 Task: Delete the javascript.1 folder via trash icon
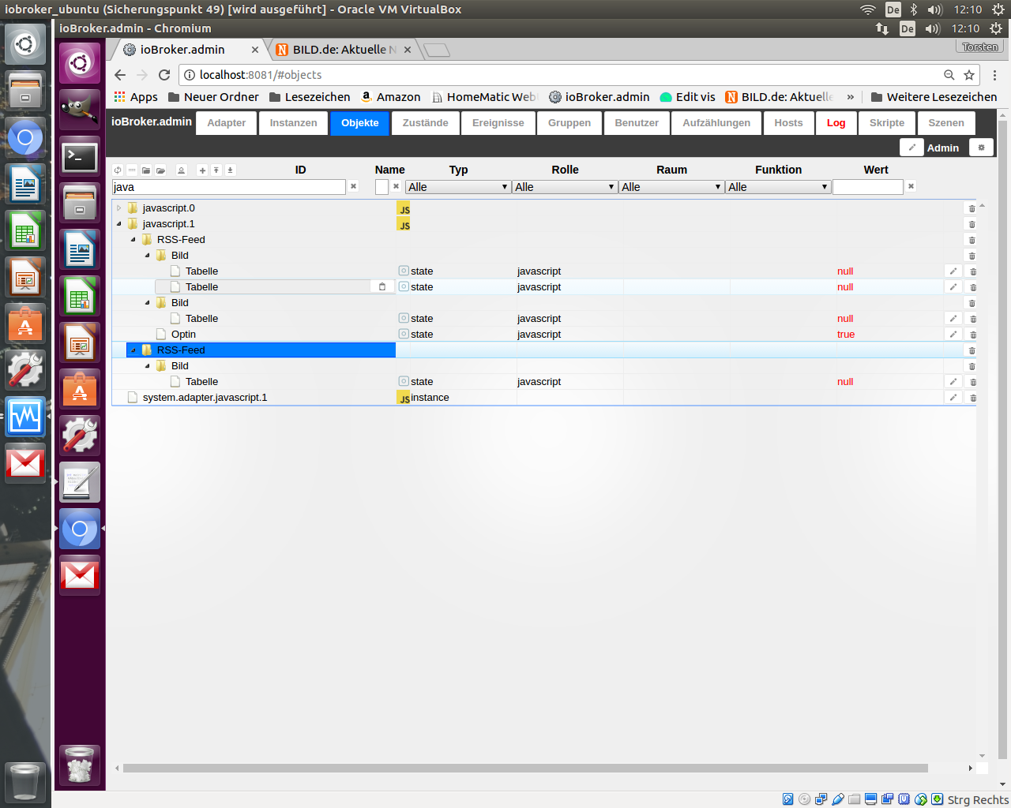coord(972,225)
